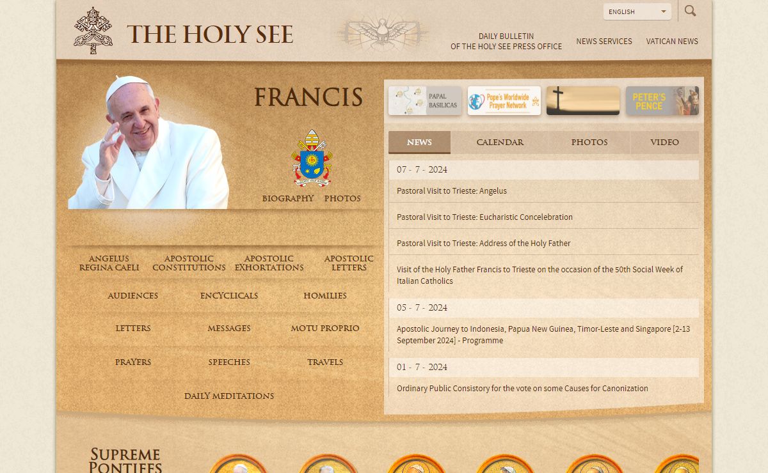This screenshot has width=768, height=473.
Task: Open Apostolic Exhortations section
Action: [269, 263]
